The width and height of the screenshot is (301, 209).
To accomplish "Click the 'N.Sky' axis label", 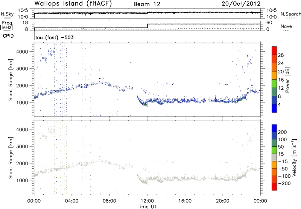I will point(7,14).
